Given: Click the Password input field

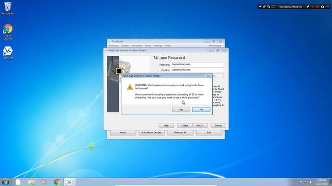Looking at the screenshot, I should point(197,64).
